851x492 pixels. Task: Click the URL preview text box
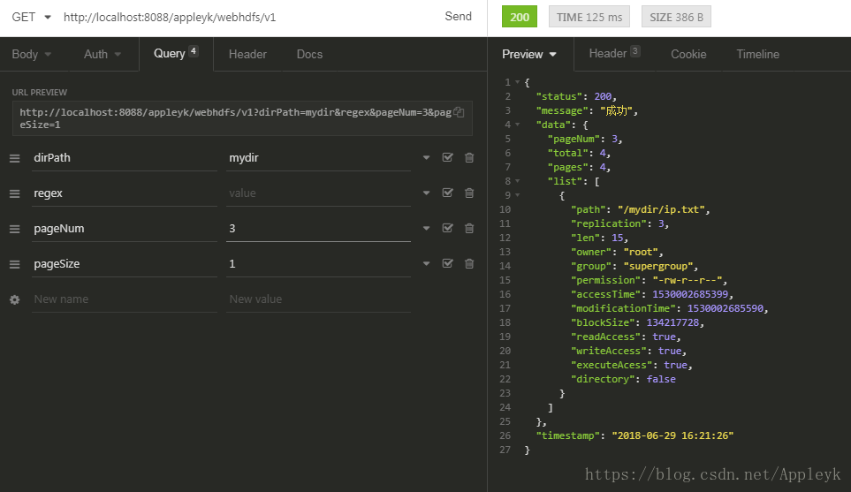click(242, 118)
